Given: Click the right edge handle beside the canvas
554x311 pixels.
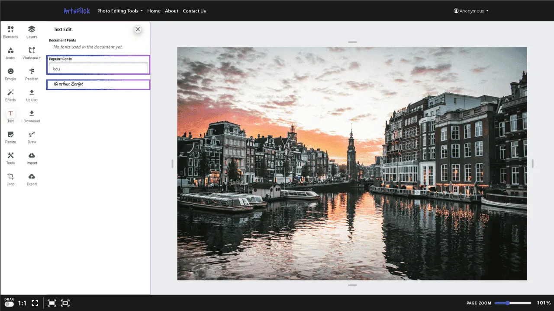Looking at the screenshot, I should tap(532, 164).
